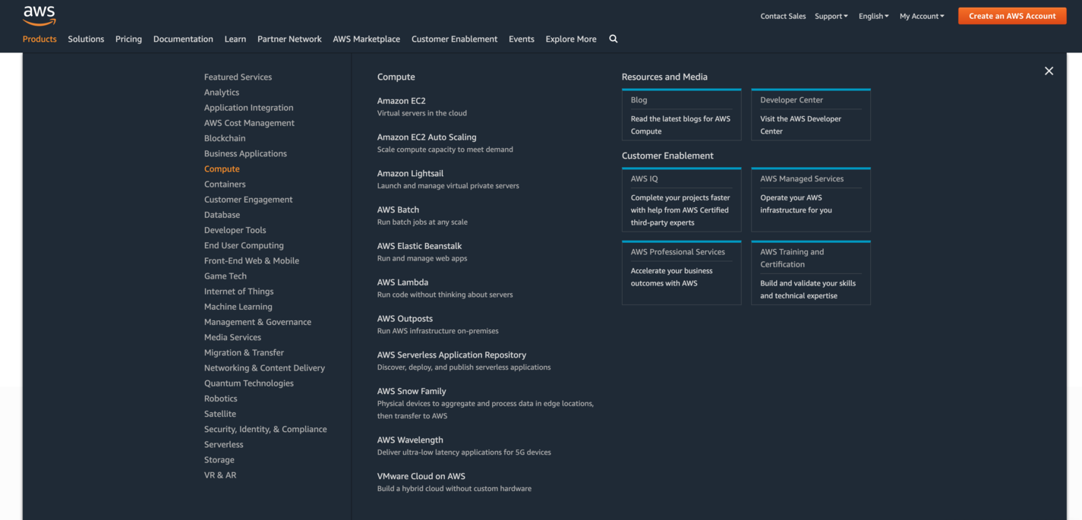The width and height of the screenshot is (1082, 520).
Task: Open the English language dropdown
Action: (x=873, y=15)
